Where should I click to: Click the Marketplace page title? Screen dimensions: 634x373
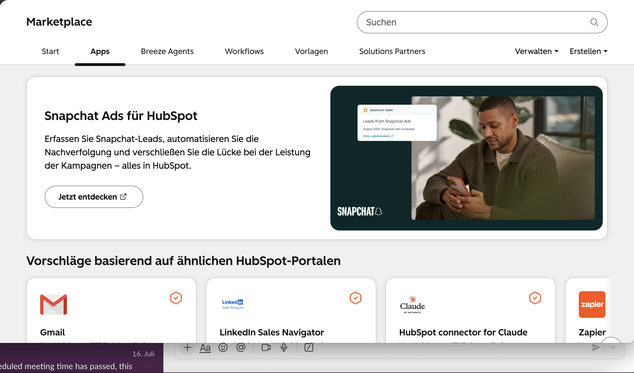(59, 22)
